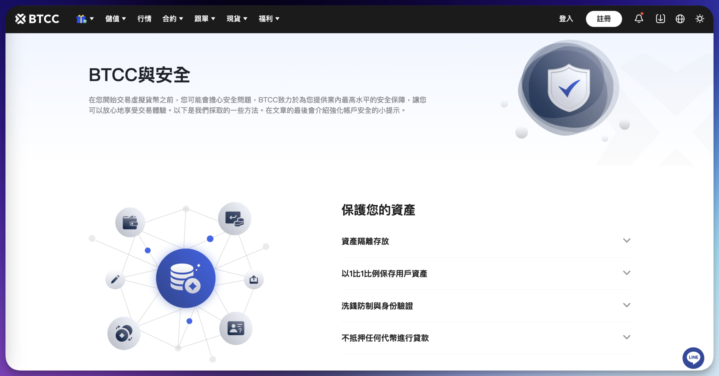
Task: Open the 現貨 dropdown menu
Action: 237,19
